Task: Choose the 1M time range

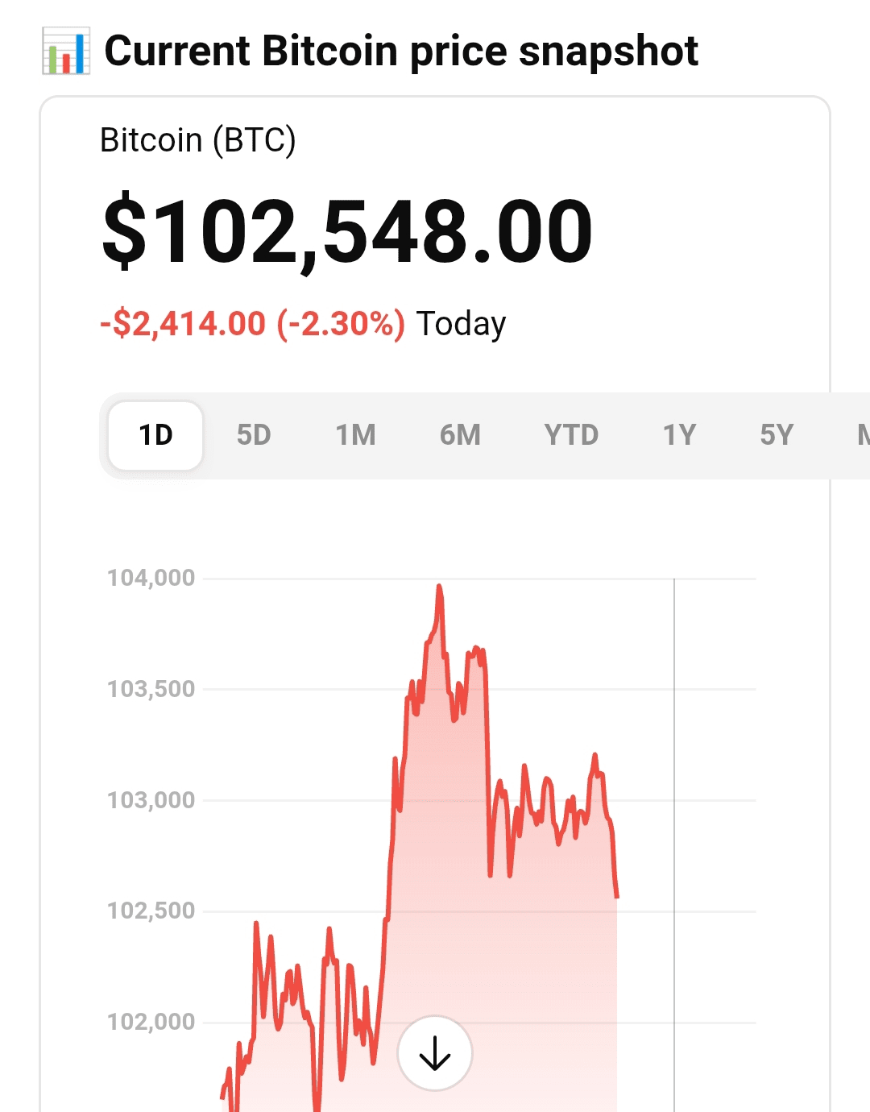Action: coord(355,435)
